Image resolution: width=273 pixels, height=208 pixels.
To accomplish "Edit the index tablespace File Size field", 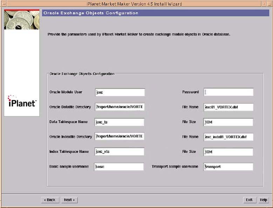I will click(x=228, y=152).
